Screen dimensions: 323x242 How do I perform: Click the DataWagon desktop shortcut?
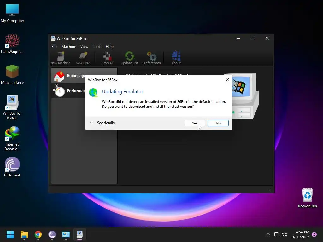pyautogui.click(x=12, y=44)
